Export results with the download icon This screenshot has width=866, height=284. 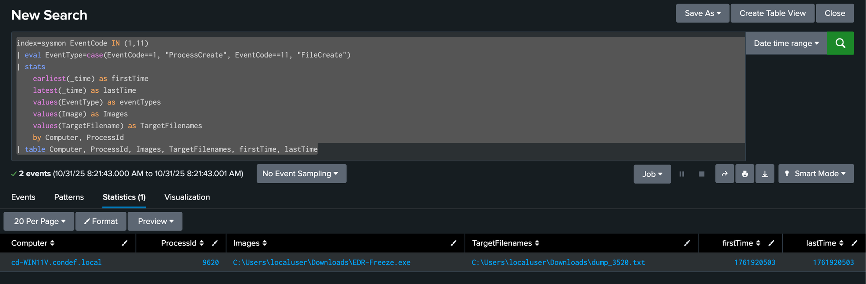[x=765, y=174]
